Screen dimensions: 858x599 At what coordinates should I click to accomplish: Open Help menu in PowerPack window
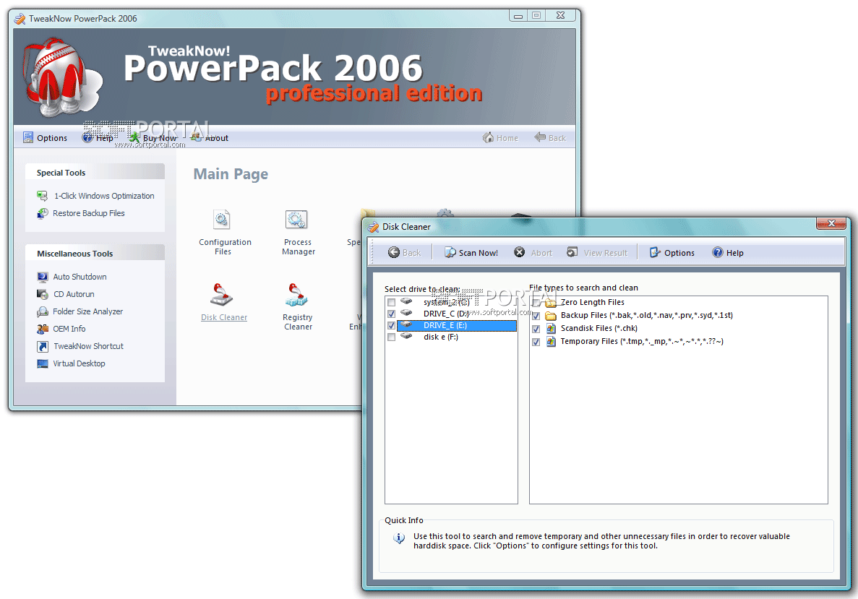(98, 138)
